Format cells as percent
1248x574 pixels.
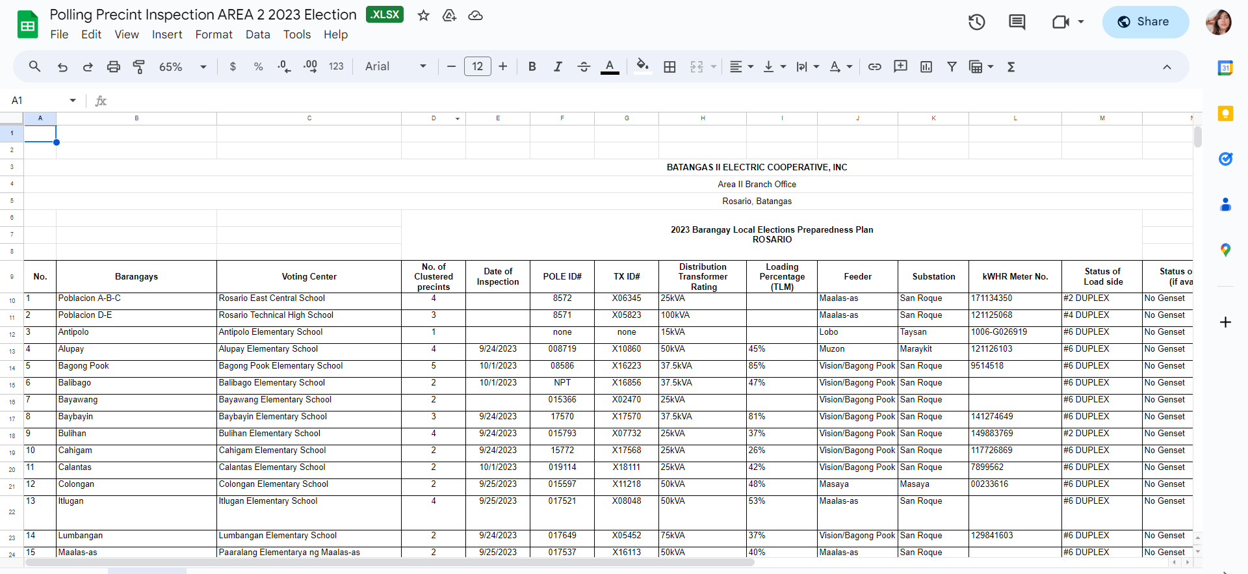click(x=258, y=66)
